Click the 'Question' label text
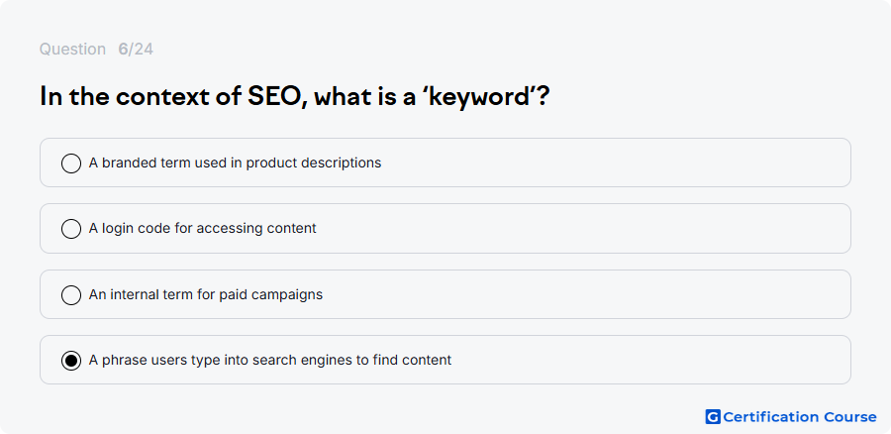This screenshot has width=891, height=434. click(x=72, y=49)
